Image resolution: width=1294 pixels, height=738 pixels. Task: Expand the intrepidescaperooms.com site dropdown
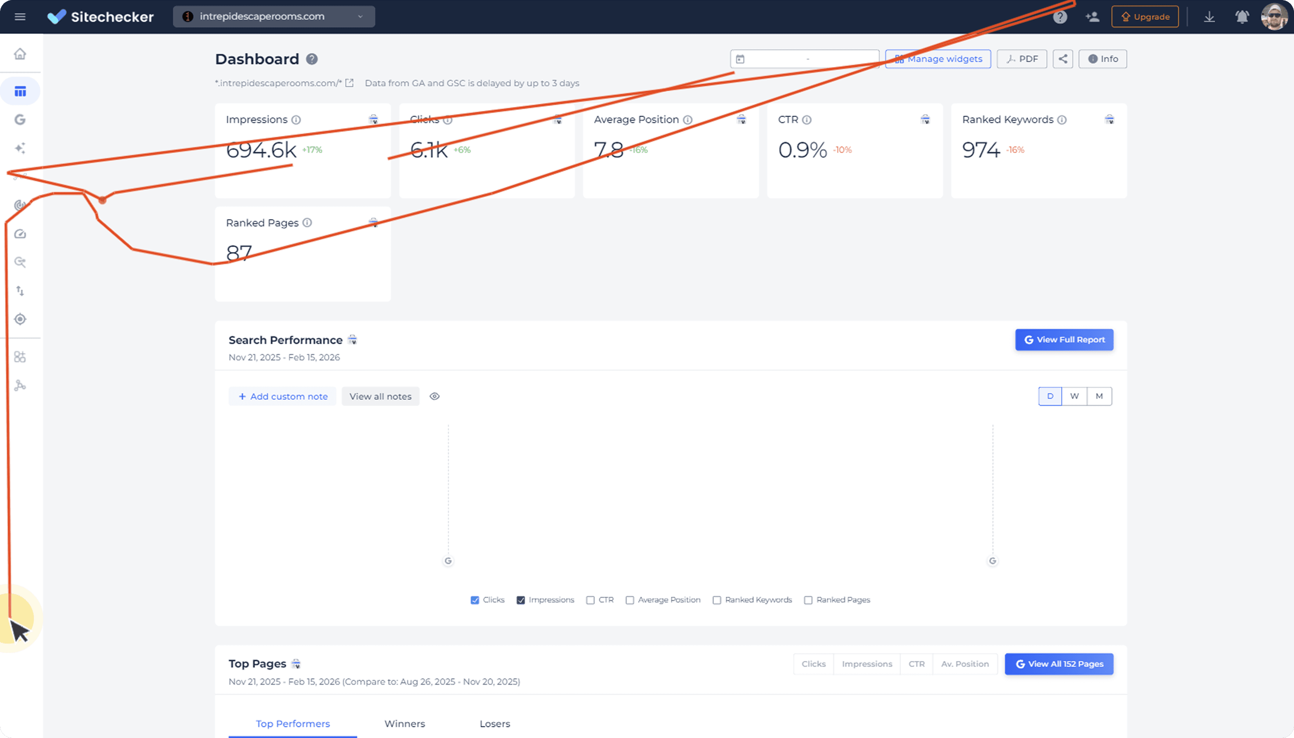274,17
